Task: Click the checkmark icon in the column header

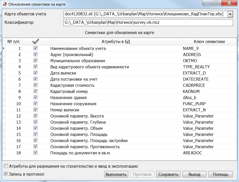Action: 36,42
